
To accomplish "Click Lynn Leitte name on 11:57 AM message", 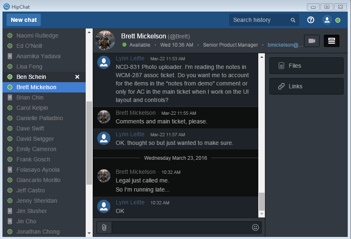I will 130,134.
